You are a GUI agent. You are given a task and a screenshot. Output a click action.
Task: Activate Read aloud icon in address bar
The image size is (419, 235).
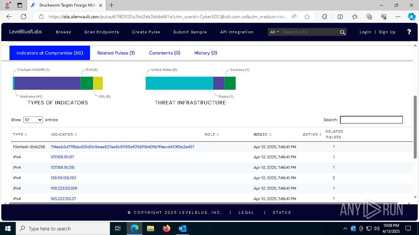tap(294, 17)
